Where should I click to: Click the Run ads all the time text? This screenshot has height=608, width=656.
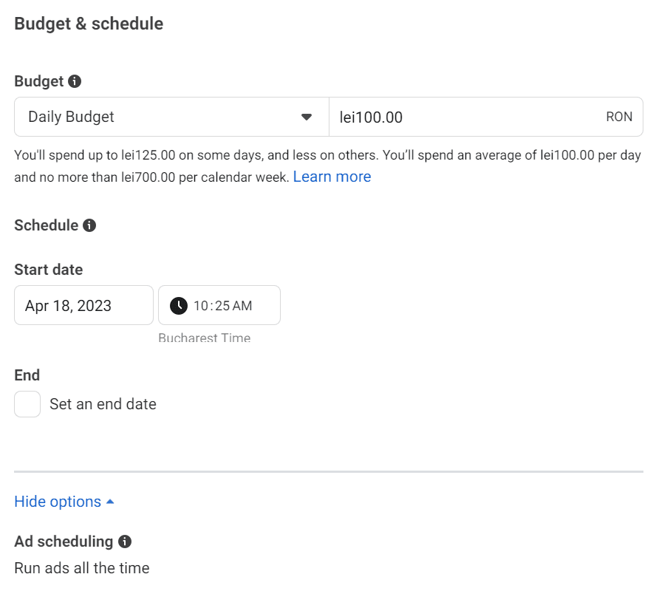81,568
